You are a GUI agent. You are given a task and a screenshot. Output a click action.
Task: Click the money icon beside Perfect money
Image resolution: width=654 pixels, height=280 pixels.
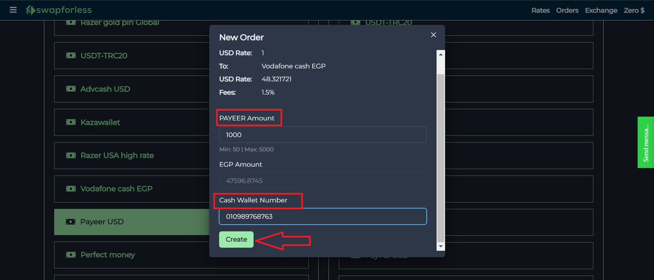pos(71,255)
